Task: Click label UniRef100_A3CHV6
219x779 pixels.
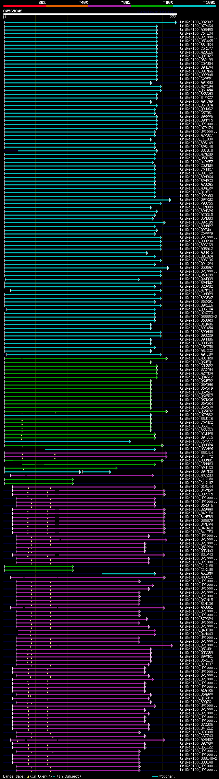Action: coord(196,449)
